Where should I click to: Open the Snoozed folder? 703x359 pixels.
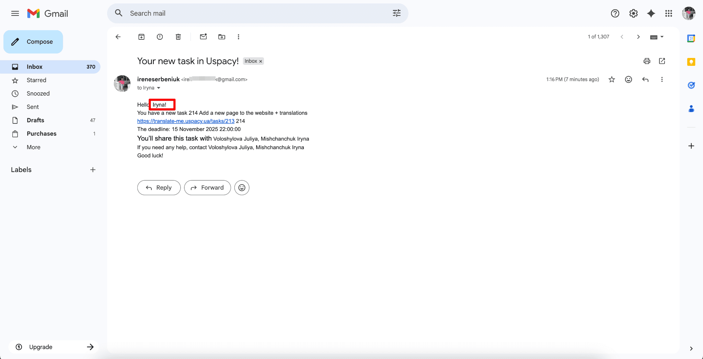38,94
